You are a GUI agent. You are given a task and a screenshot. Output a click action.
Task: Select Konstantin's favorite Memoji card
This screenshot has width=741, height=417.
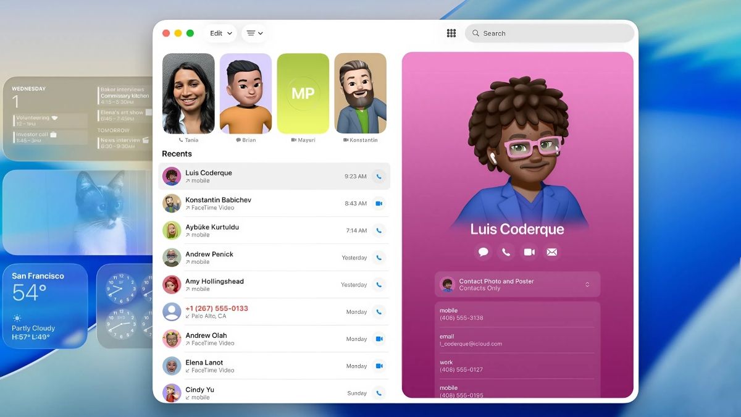pos(360,93)
